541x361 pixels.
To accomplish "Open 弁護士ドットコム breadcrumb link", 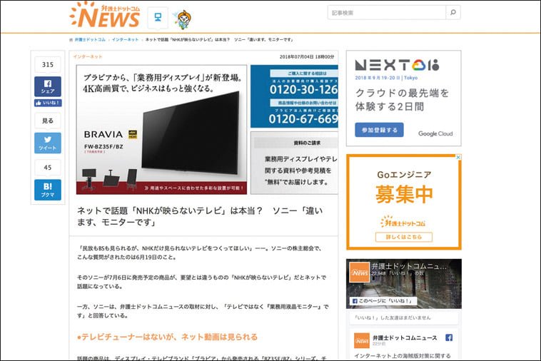I will point(90,40).
